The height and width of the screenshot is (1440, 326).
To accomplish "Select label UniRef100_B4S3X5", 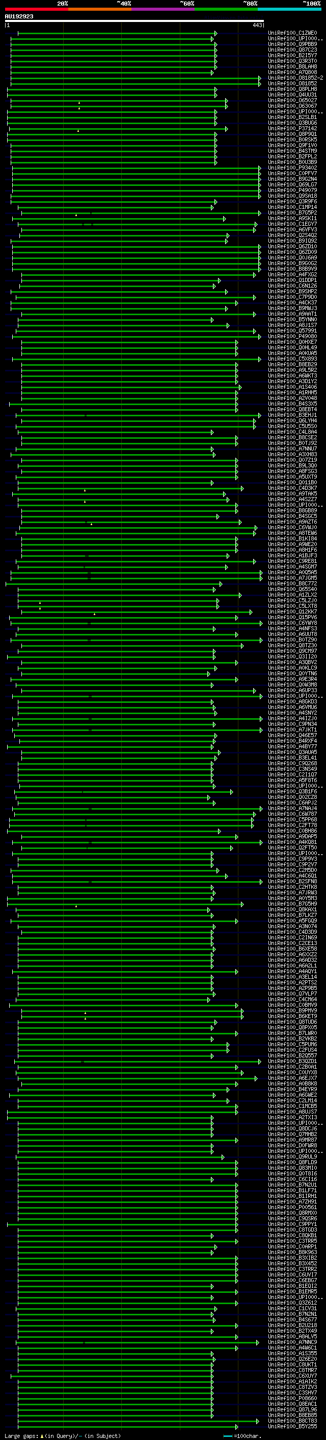I will point(292,404).
